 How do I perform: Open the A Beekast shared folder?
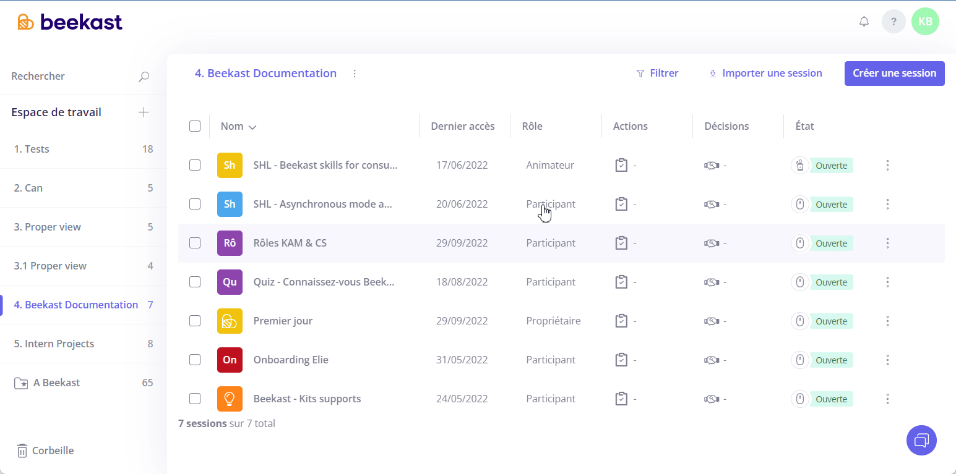click(84, 383)
